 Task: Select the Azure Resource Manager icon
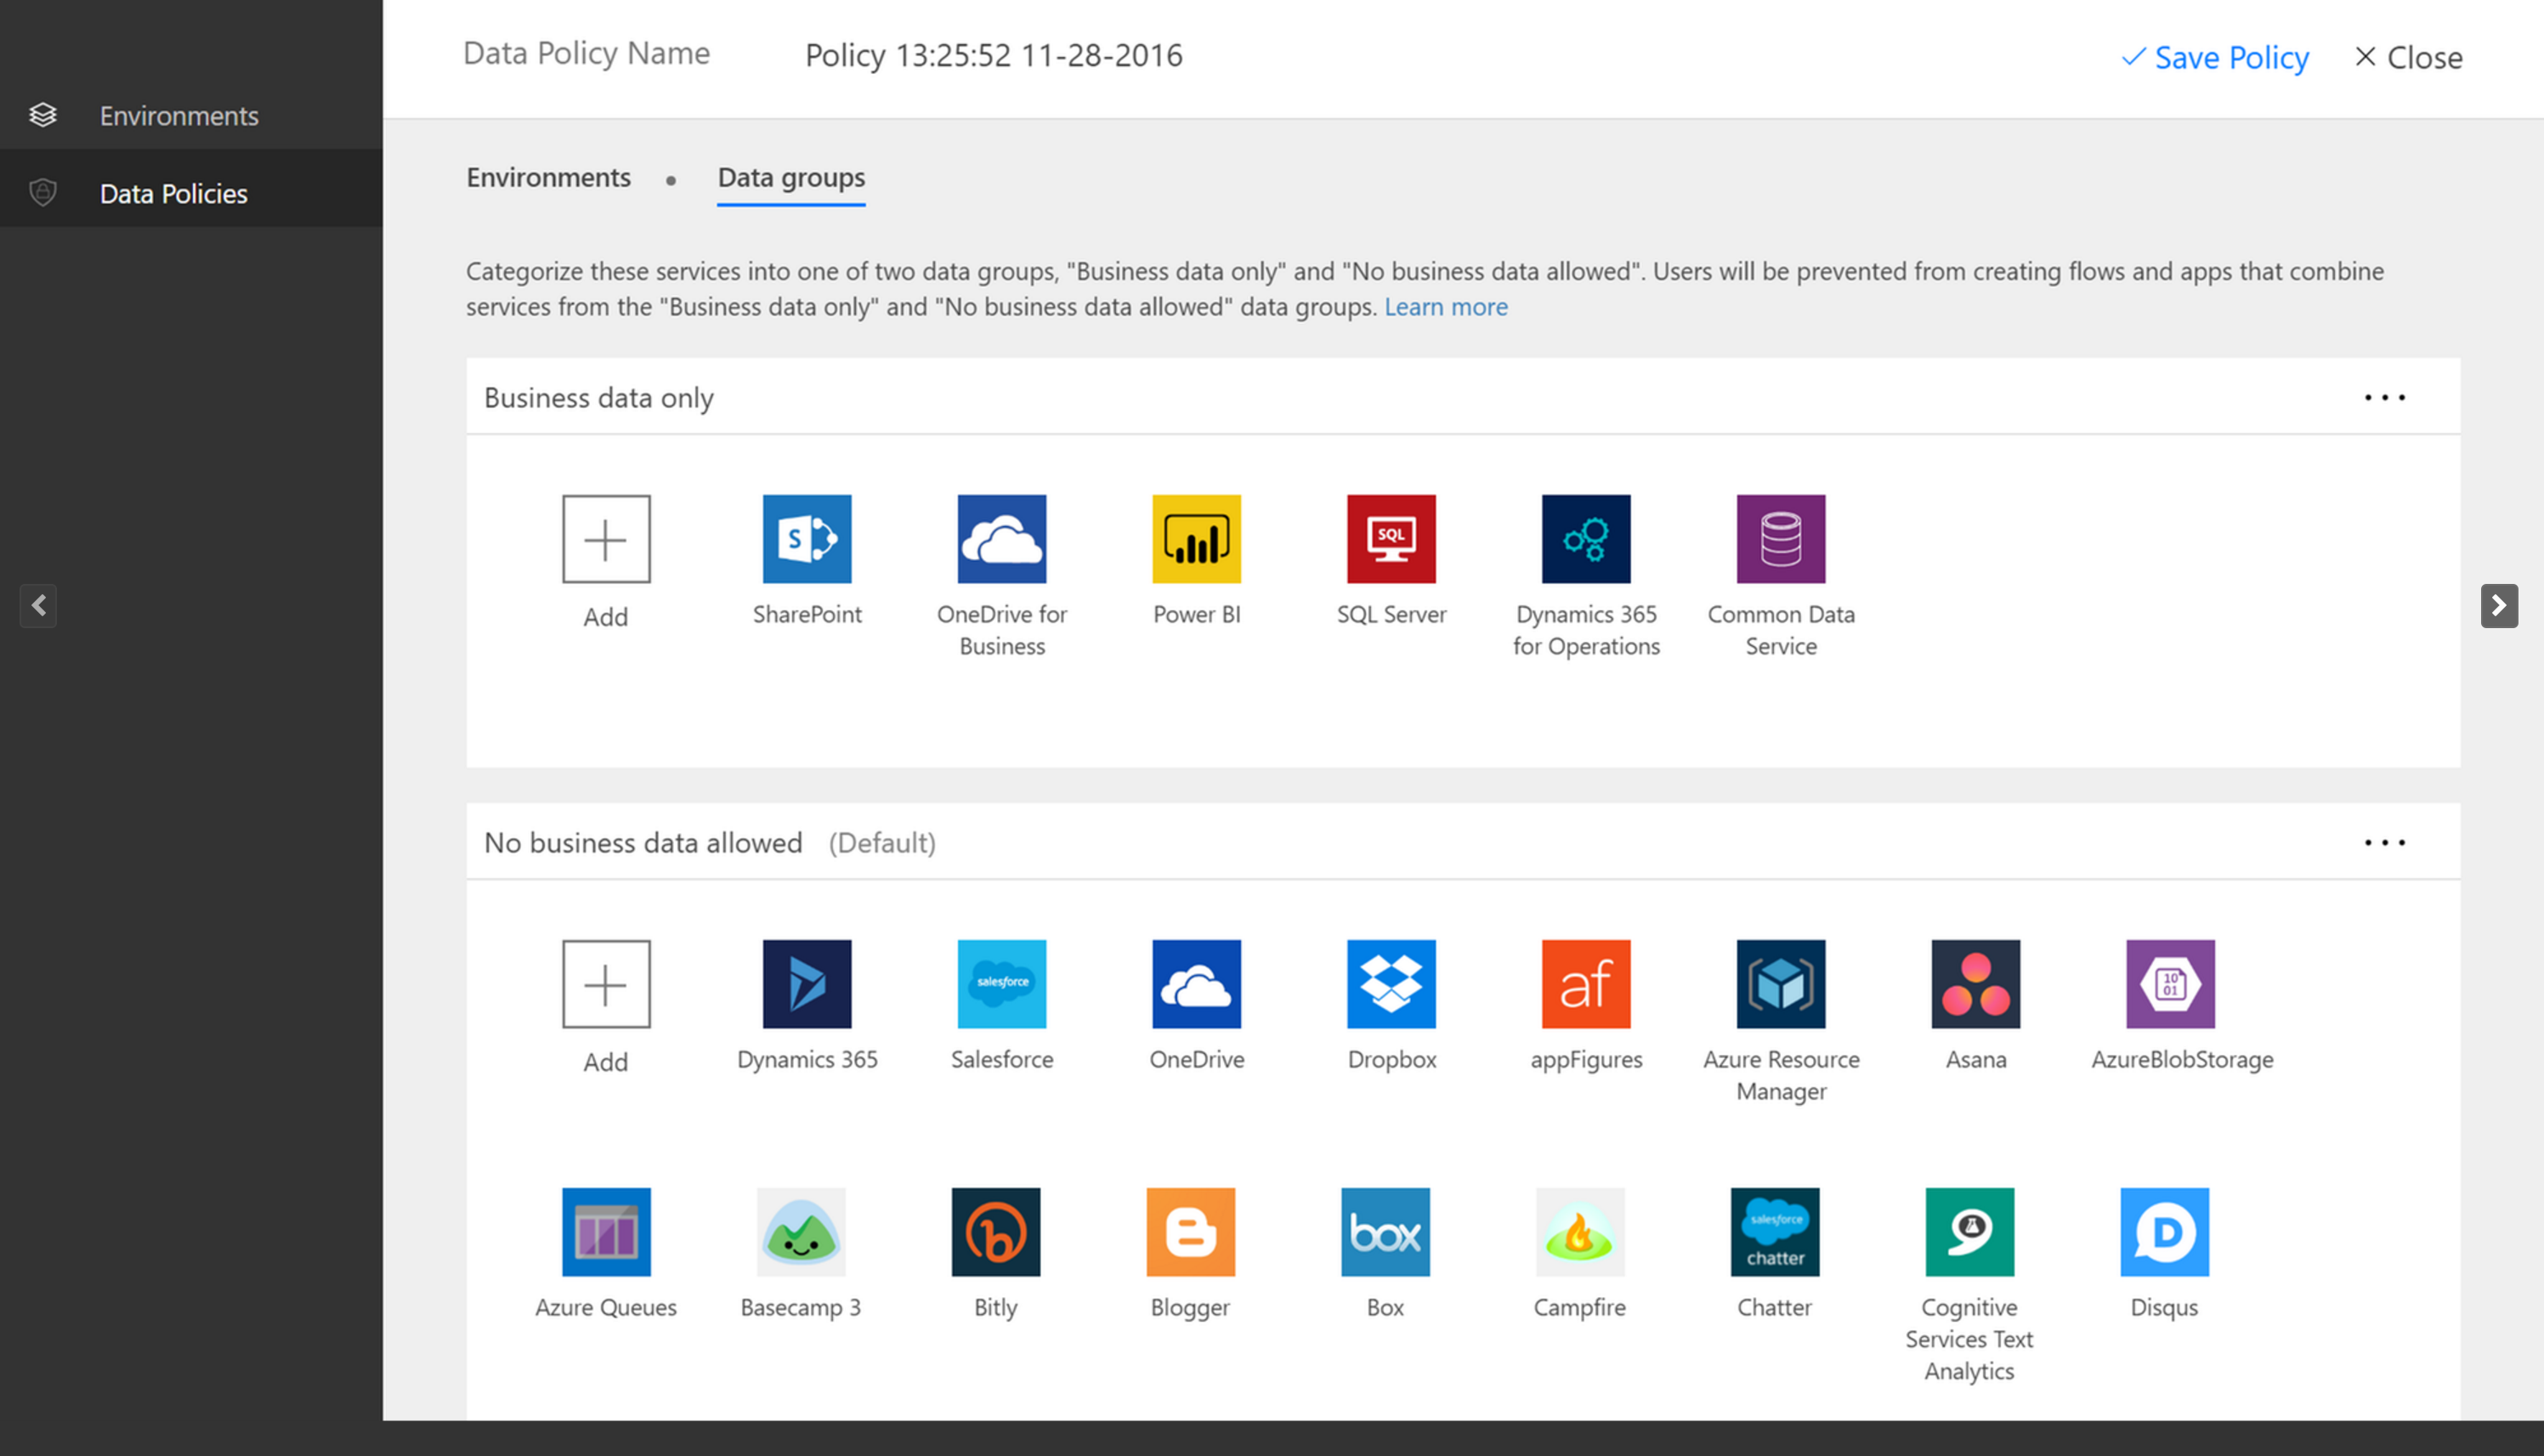[x=1779, y=983]
